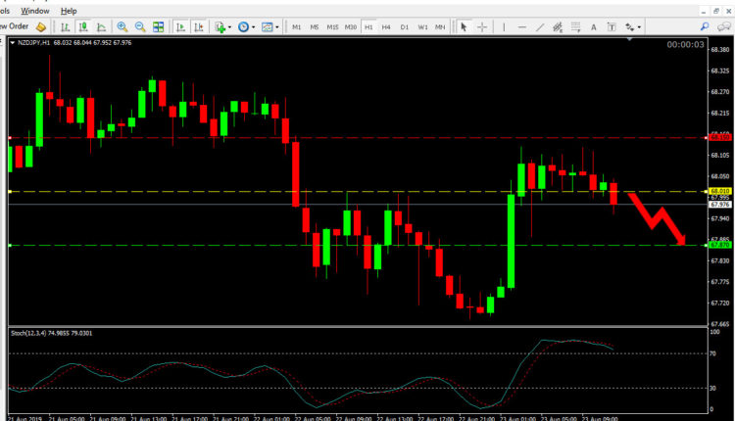Viewport: 735px width, 421px height.
Task: Select the Text Label tool
Action: (x=612, y=27)
